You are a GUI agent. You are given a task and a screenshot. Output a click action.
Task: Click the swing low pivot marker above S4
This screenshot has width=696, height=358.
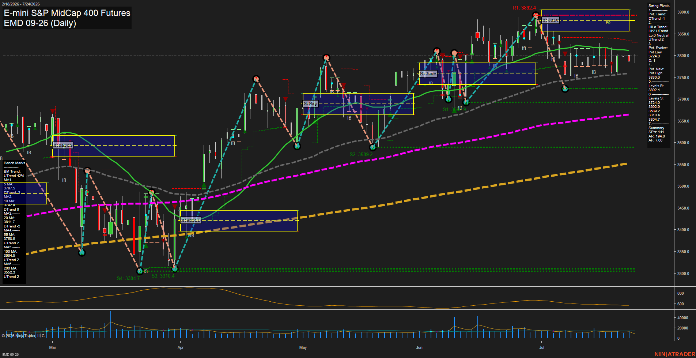140,271
